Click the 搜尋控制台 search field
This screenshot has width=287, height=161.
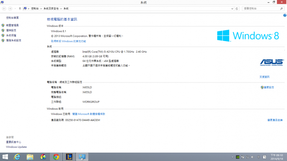(x=261, y=9)
